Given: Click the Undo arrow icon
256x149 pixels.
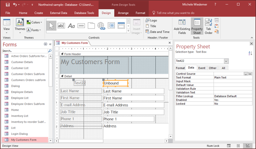Looking at the screenshot, I should pyautogui.click(x=15, y=4).
